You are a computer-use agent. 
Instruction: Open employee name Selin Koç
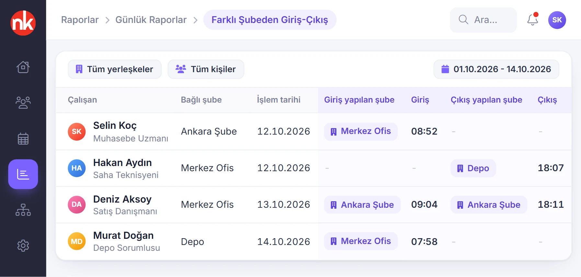tap(115, 126)
